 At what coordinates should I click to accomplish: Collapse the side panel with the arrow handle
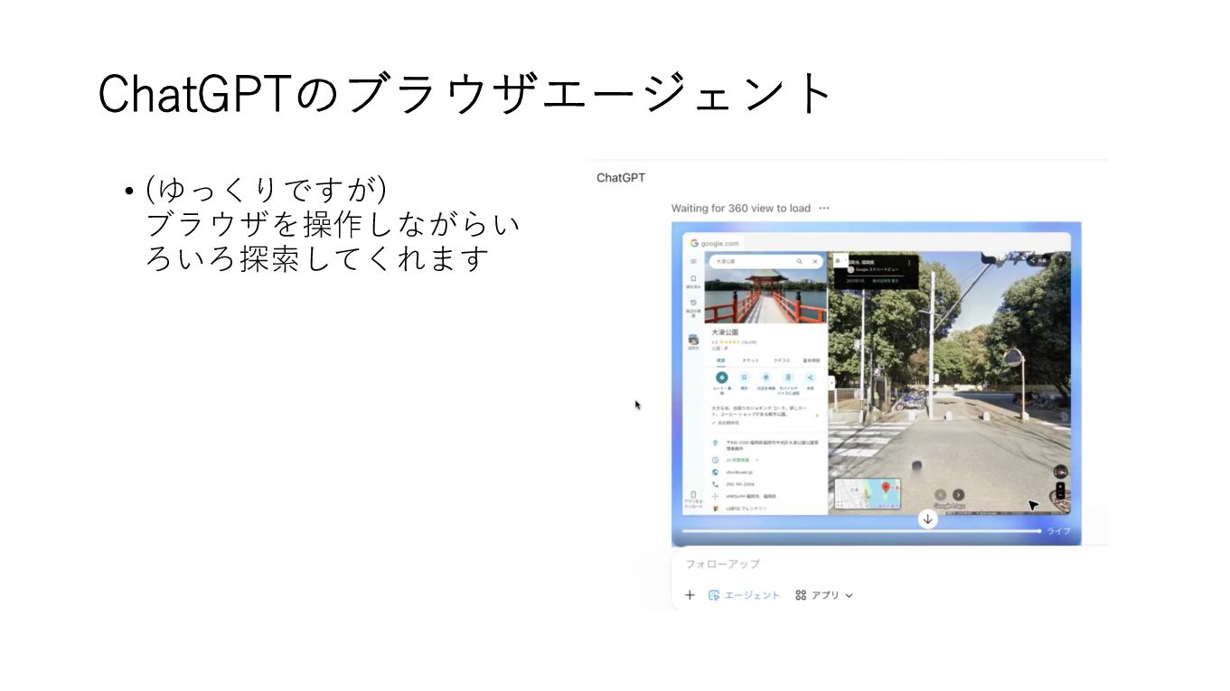point(831,383)
